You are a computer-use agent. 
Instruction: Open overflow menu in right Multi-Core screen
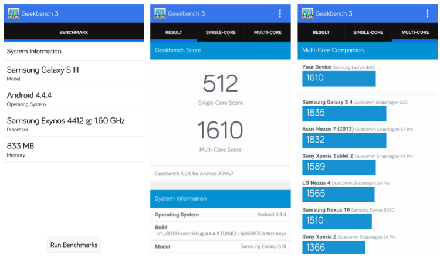(x=427, y=13)
